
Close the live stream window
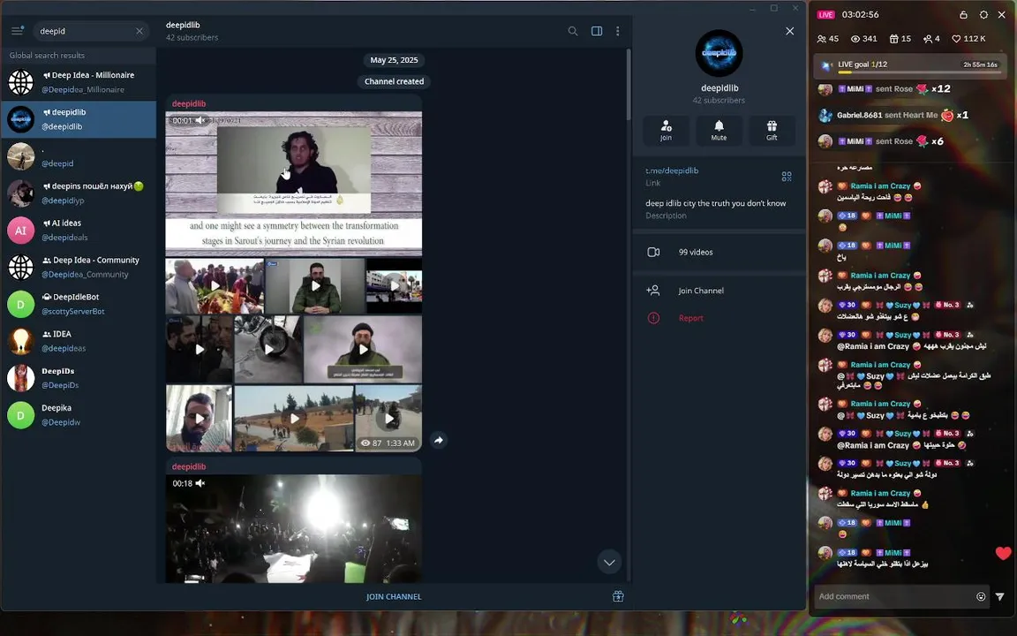(1001, 14)
